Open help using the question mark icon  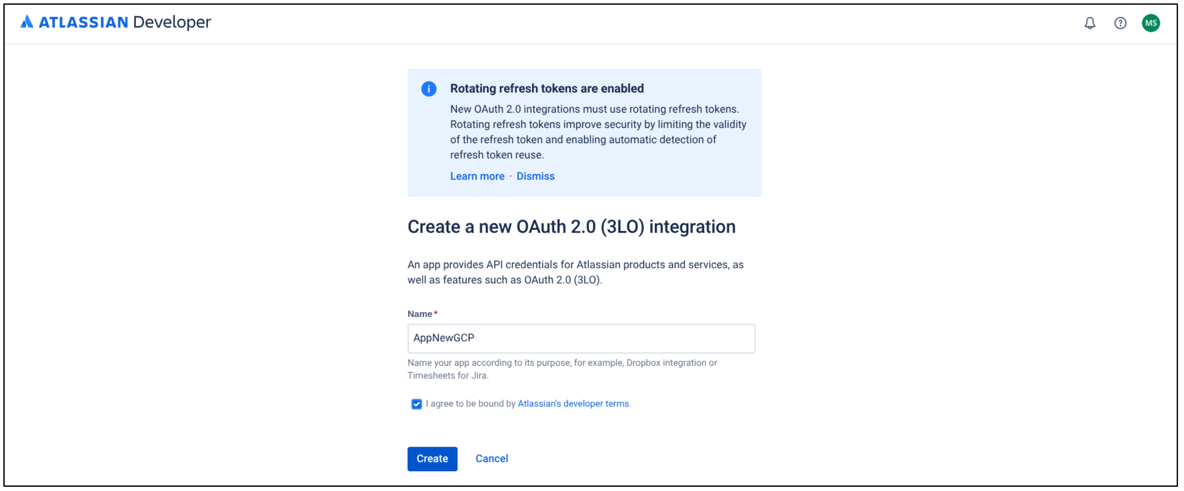coord(1120,23)
